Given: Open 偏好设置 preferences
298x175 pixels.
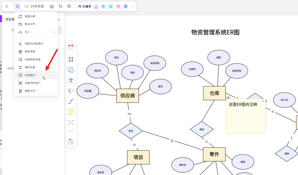Looking at the screenshot, I should 36,67.
